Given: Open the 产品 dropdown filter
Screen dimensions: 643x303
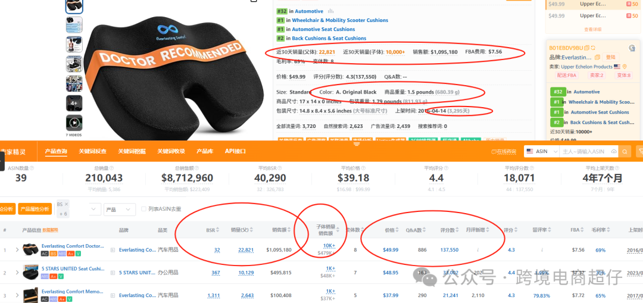Looking at the screenshot, I should pos(119,209).
